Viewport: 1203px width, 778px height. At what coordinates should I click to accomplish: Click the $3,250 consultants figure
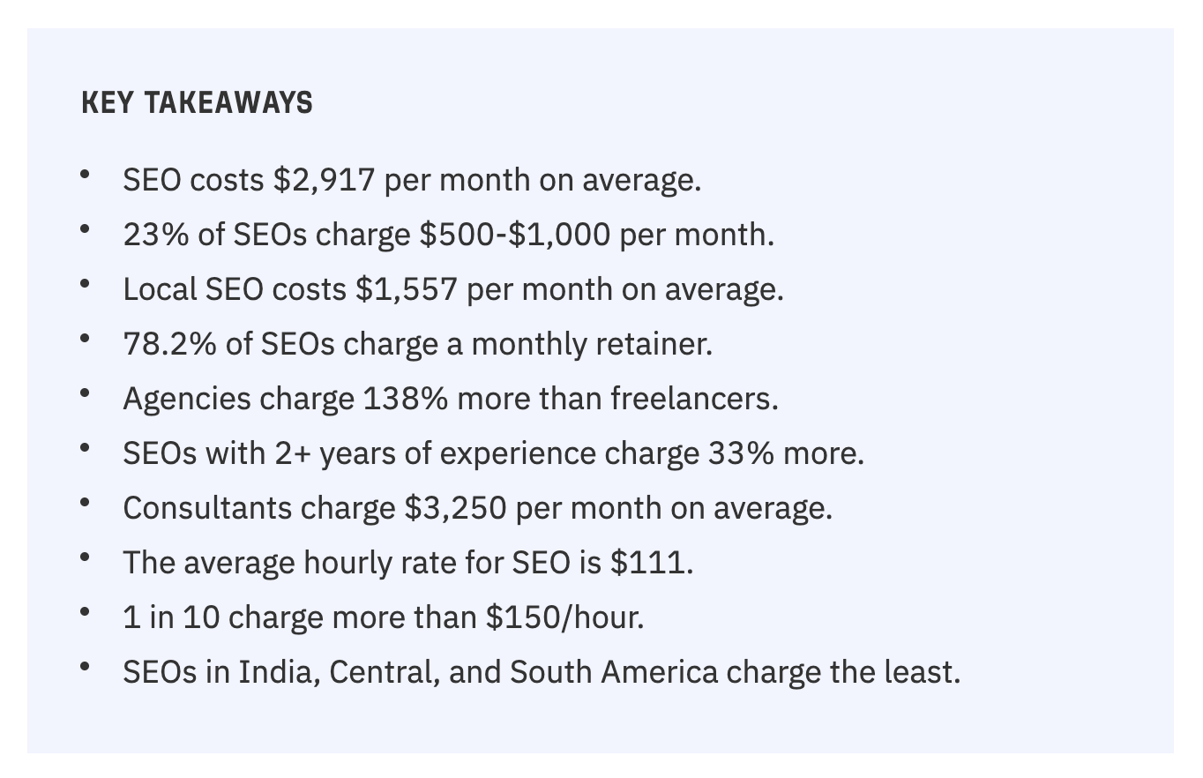pos(455,508)
